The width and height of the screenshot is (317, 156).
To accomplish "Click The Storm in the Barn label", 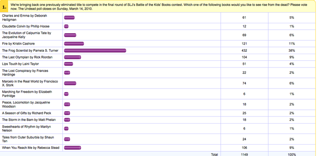I will 29,120.
